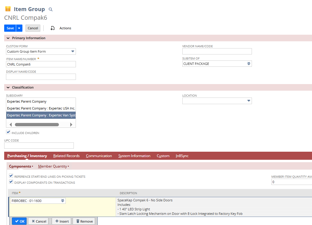Collapse the Primary Information section

pyautogui.click(x=8, y=38)
